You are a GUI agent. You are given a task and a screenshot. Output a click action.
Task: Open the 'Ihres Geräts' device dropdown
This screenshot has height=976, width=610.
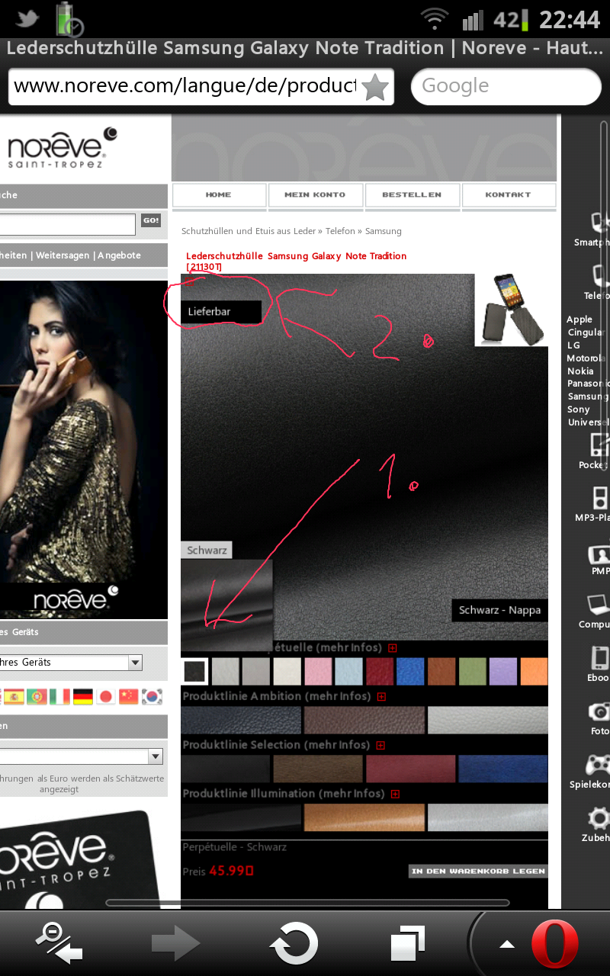coord(71,662)
